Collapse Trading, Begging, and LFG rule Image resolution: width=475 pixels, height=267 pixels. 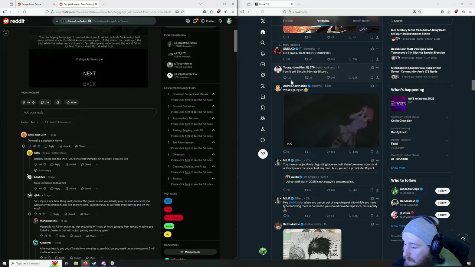pos(213,130)
